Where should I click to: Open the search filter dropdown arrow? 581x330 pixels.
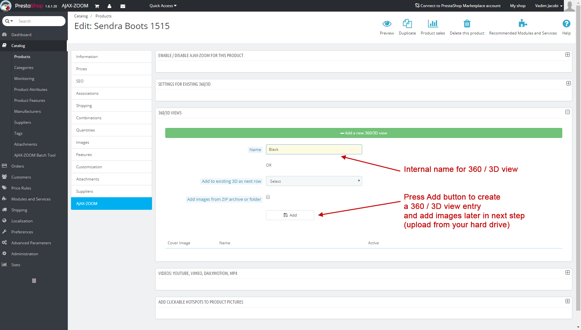pos(12,21)
